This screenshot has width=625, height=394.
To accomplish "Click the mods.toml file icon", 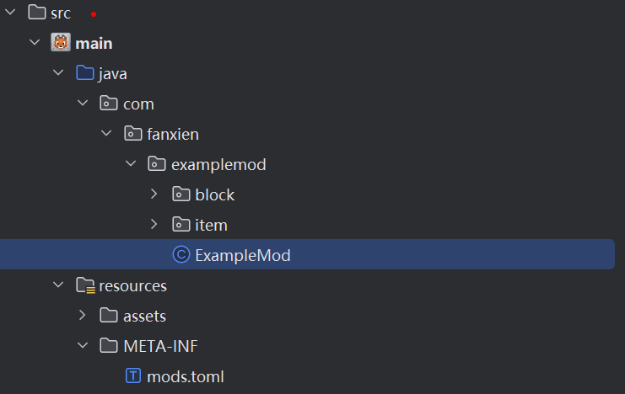I will click(x=132, y=376).
